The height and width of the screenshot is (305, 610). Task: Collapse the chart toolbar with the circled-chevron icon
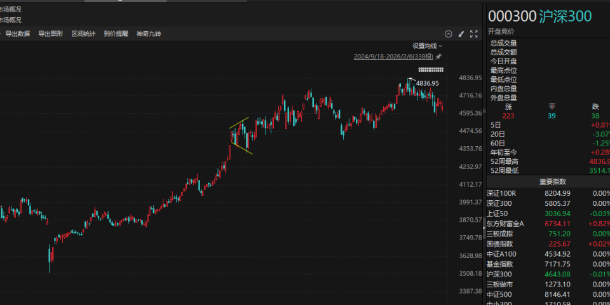click(x=448, y=34)
